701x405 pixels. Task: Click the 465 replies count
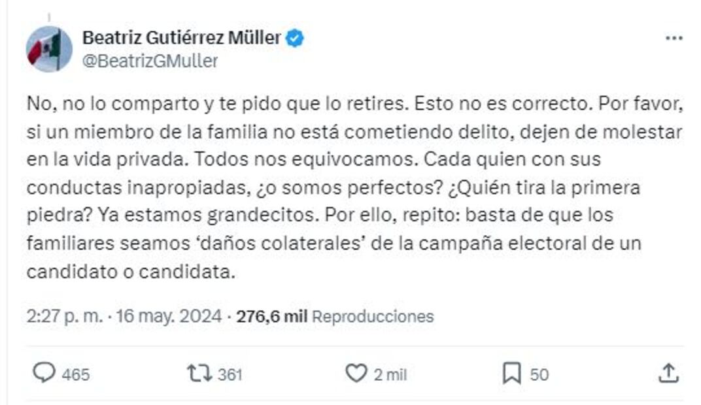point(76,375)
